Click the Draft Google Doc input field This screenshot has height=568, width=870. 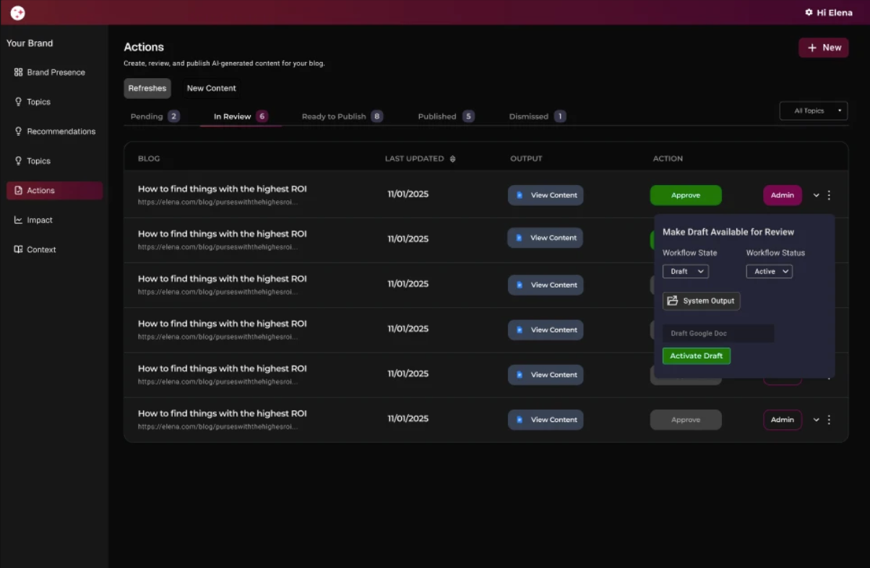point(718,334)
